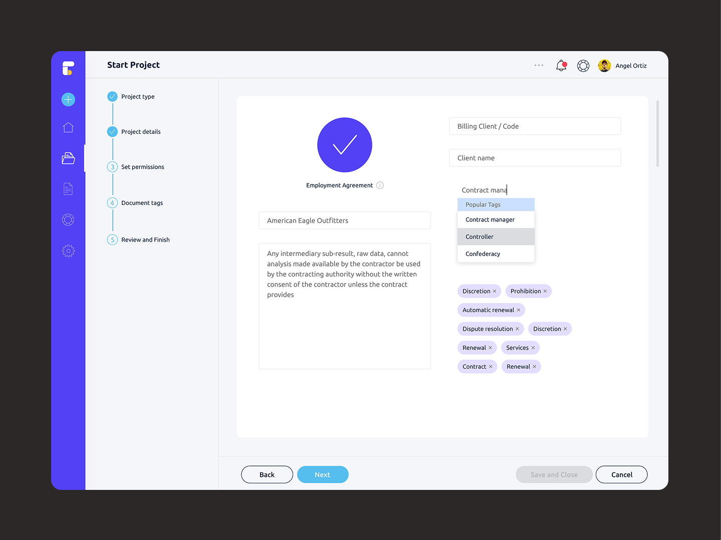Open the three-dot more options menu
The height and width of the screenshot is (540, 721).
[x=539, y=66]
